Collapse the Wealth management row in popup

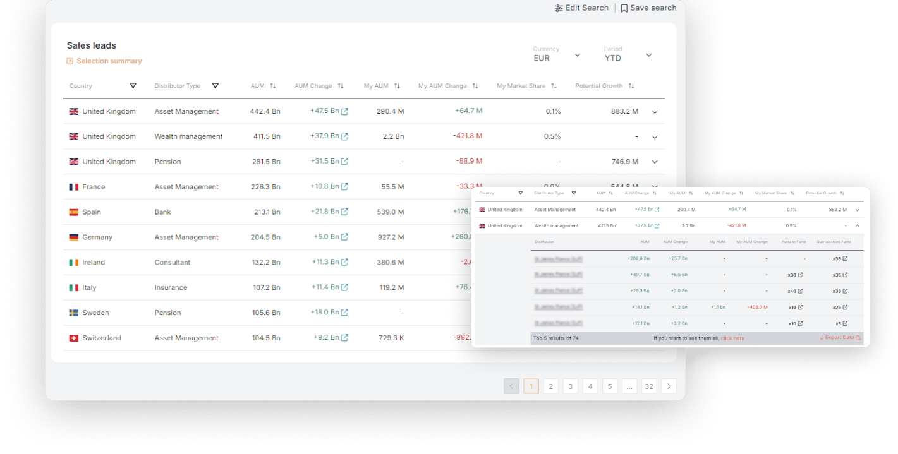coord(858,225)
